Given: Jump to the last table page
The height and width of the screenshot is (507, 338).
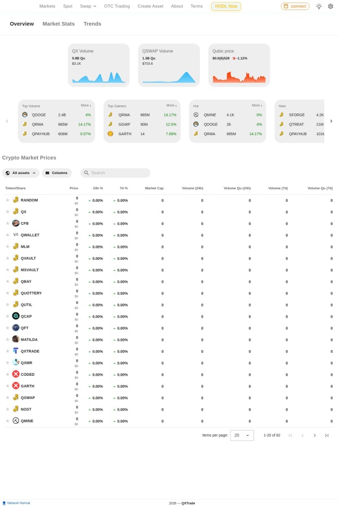Looking at the screenshot, I should (327, 435).
